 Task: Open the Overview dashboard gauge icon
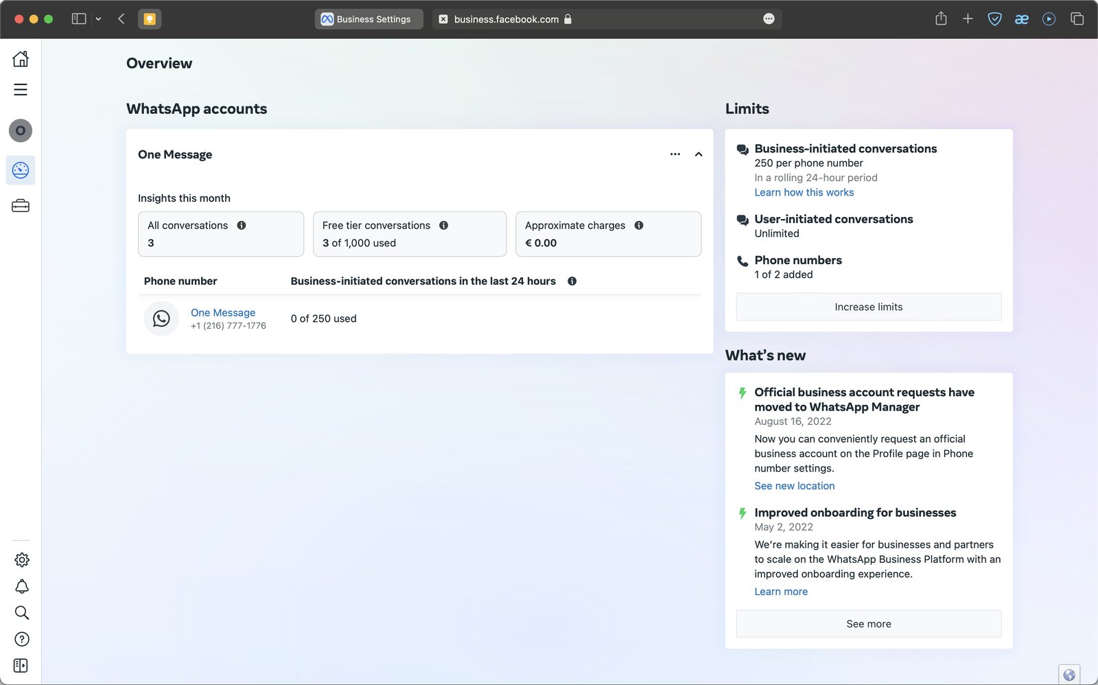coord(21,170)
